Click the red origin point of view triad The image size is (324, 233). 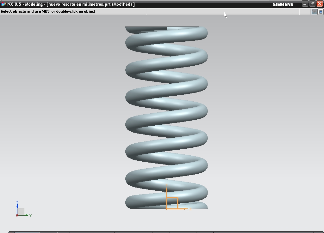point(17,215)
